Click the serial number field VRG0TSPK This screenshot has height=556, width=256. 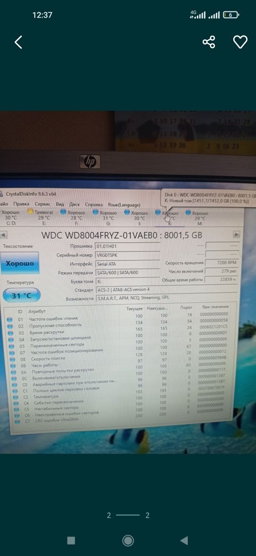pos(127,255)
